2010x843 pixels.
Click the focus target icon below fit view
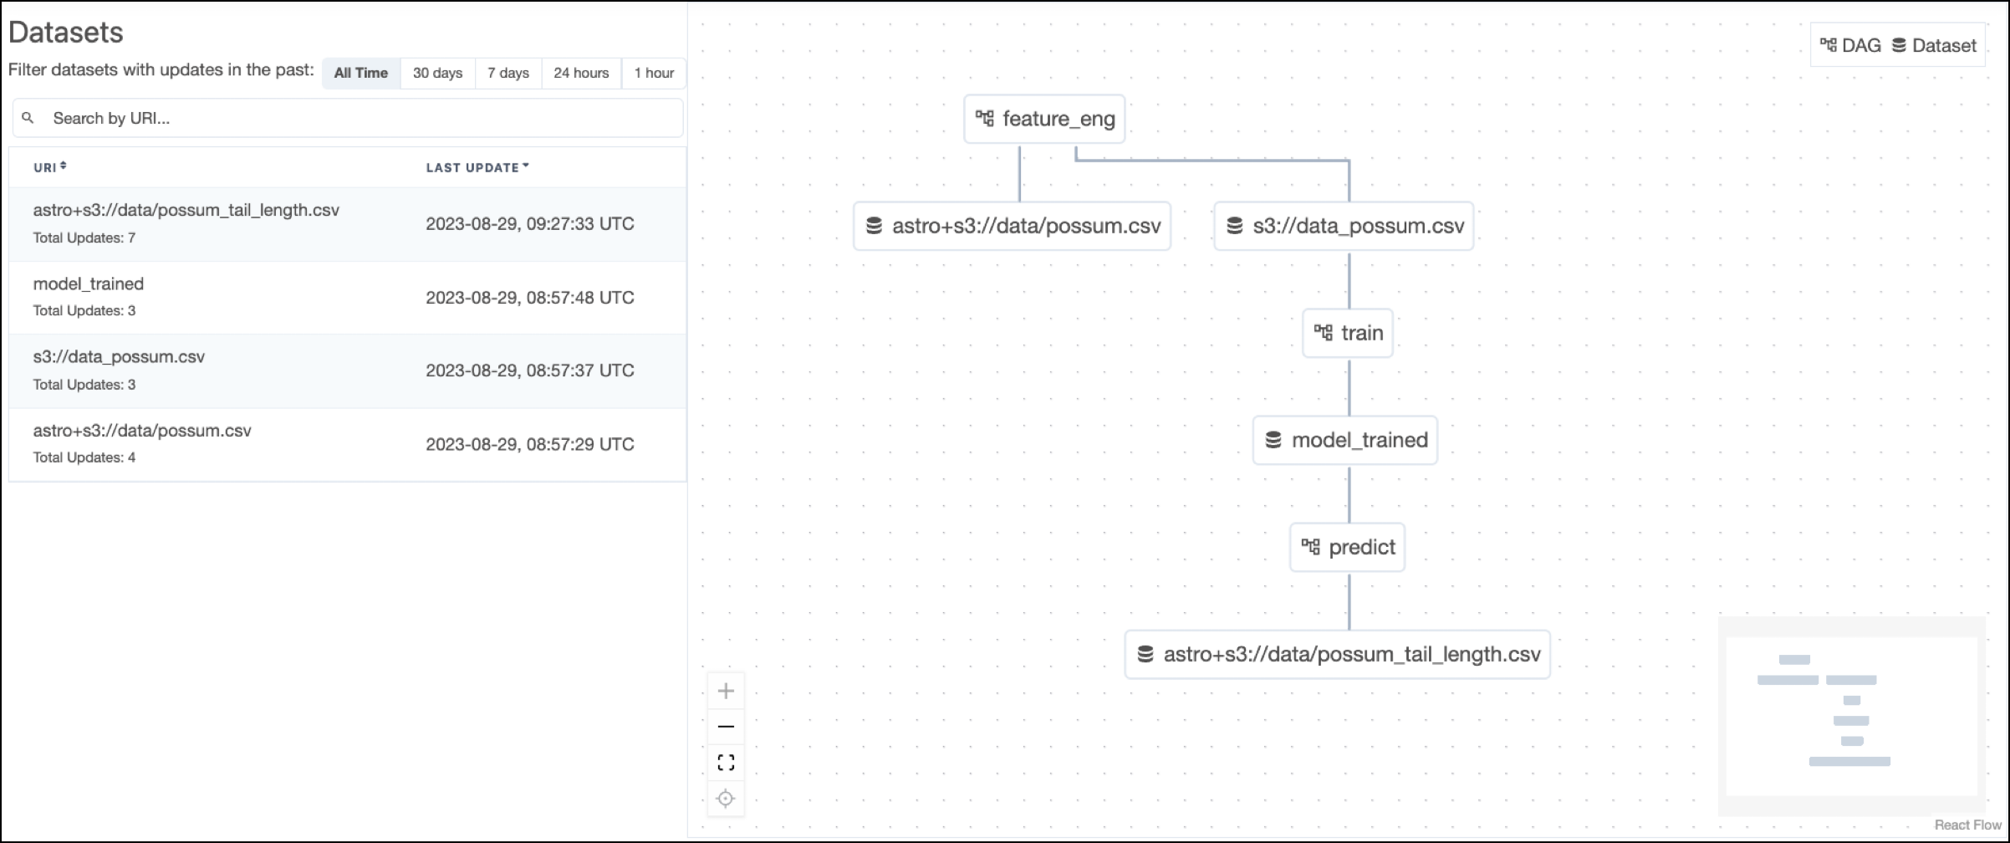[x=726, y=799]
